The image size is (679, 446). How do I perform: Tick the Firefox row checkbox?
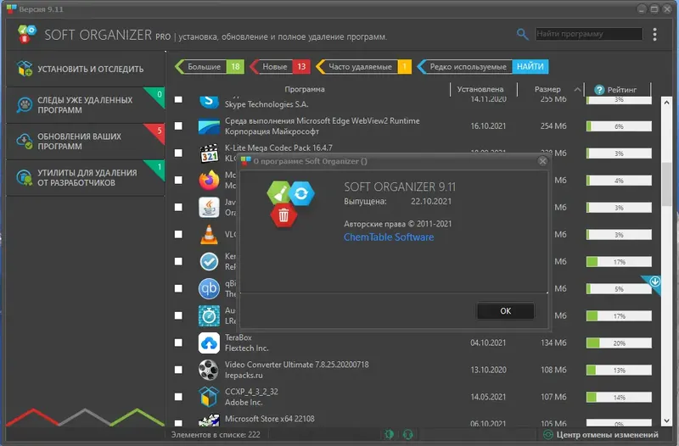point(178,180)
